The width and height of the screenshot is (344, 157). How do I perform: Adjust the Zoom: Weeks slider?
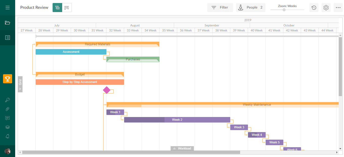pyautogui.click(x=284, y=10)
